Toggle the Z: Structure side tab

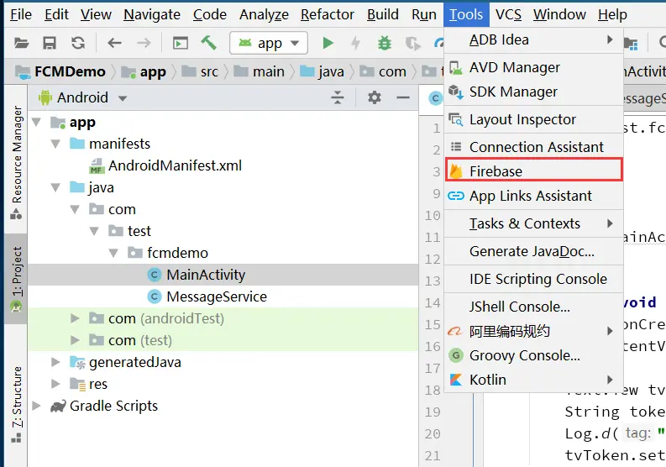click(x=16, y=404)
